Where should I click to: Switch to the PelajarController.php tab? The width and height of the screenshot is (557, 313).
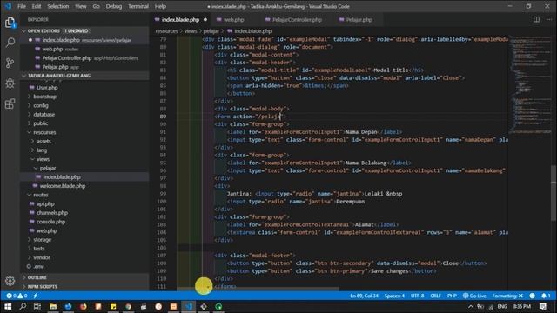coord(297,19)
